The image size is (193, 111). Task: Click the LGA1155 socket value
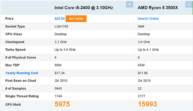[61, 26]
